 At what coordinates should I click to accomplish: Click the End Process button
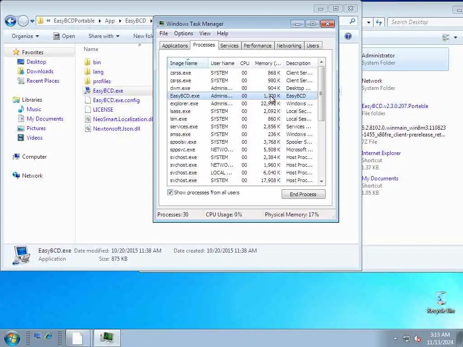pos(303,194)
